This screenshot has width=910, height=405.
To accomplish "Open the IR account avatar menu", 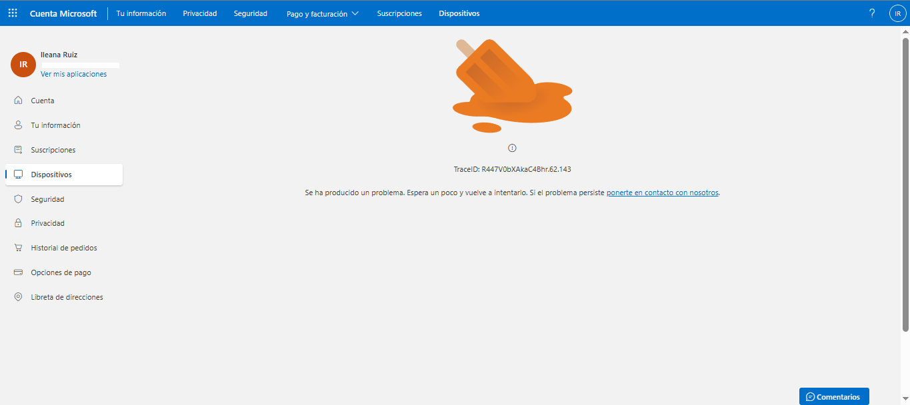I will 897,13.
